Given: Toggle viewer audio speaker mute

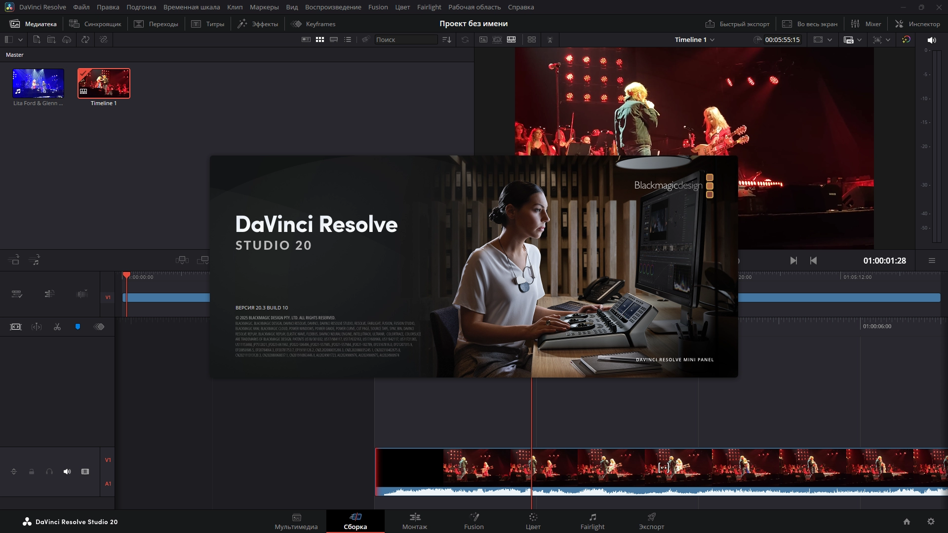Looking at the screenshot, I should 932,40.
